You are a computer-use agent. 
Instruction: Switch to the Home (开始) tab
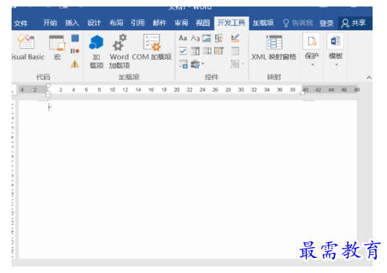pos(50,23)
